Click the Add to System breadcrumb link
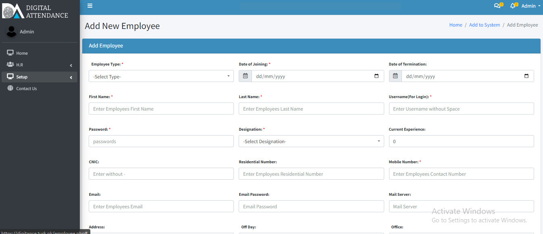This screenshot has width=543, height=234. coord(484,25)
